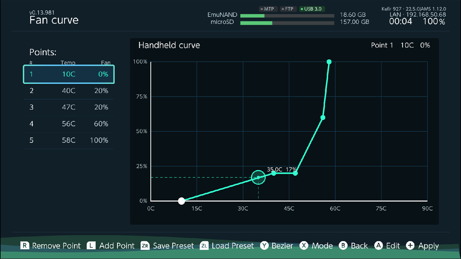The image size is (461, 259).
Task: Click the curve point at 40C 20%
Action: [x=274, y=173]
